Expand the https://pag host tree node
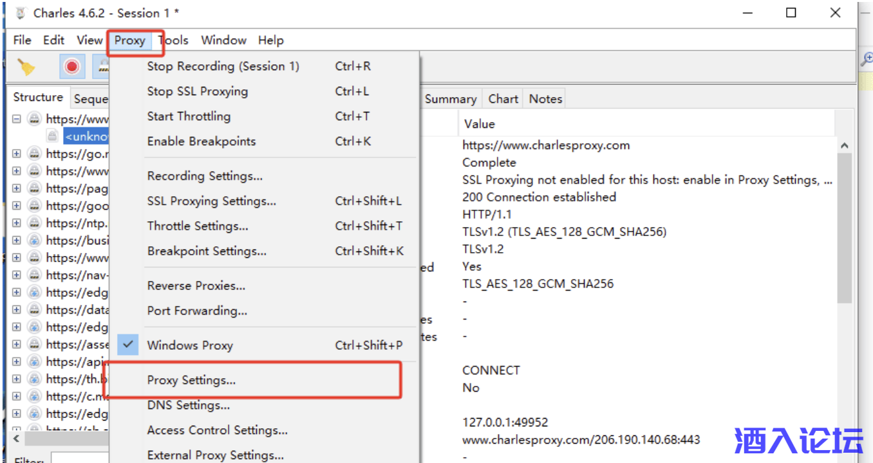This screenshot has width=873, height=463. pos(17,188)
